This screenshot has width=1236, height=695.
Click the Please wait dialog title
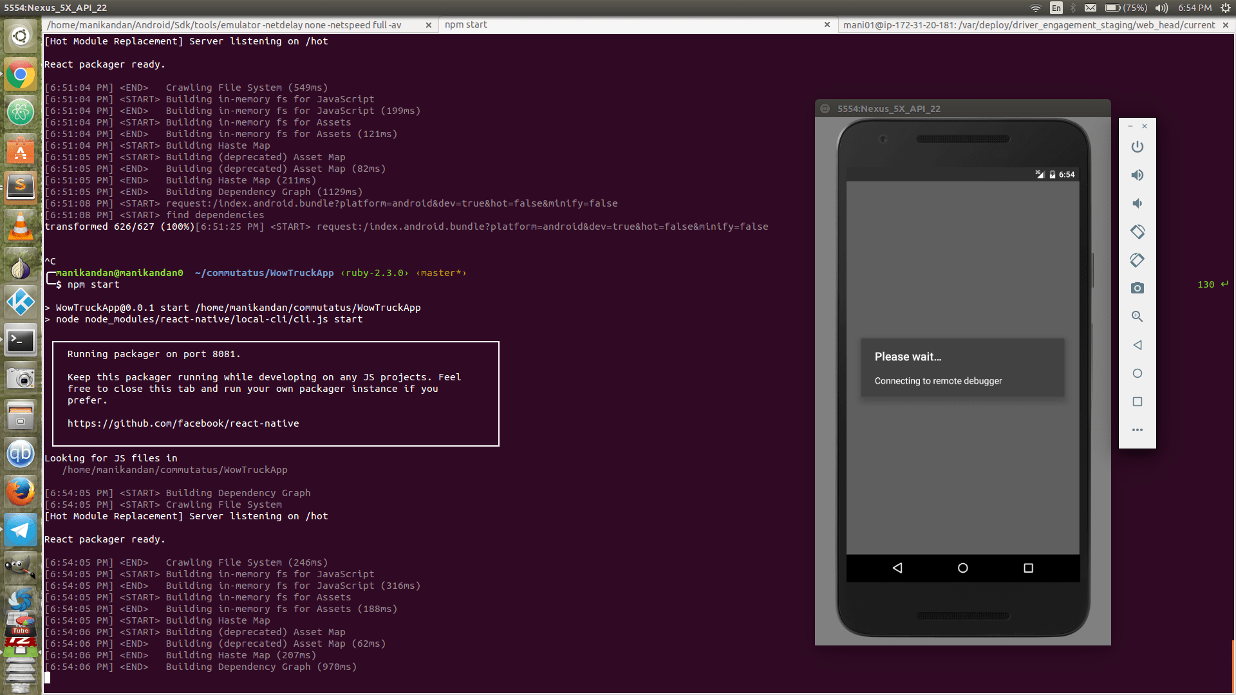[908, 357]
